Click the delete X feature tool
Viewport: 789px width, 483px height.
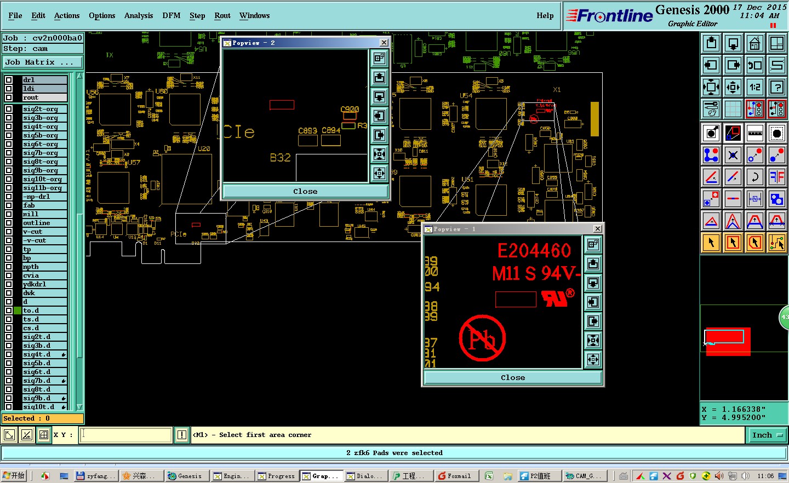pos(733,155)
